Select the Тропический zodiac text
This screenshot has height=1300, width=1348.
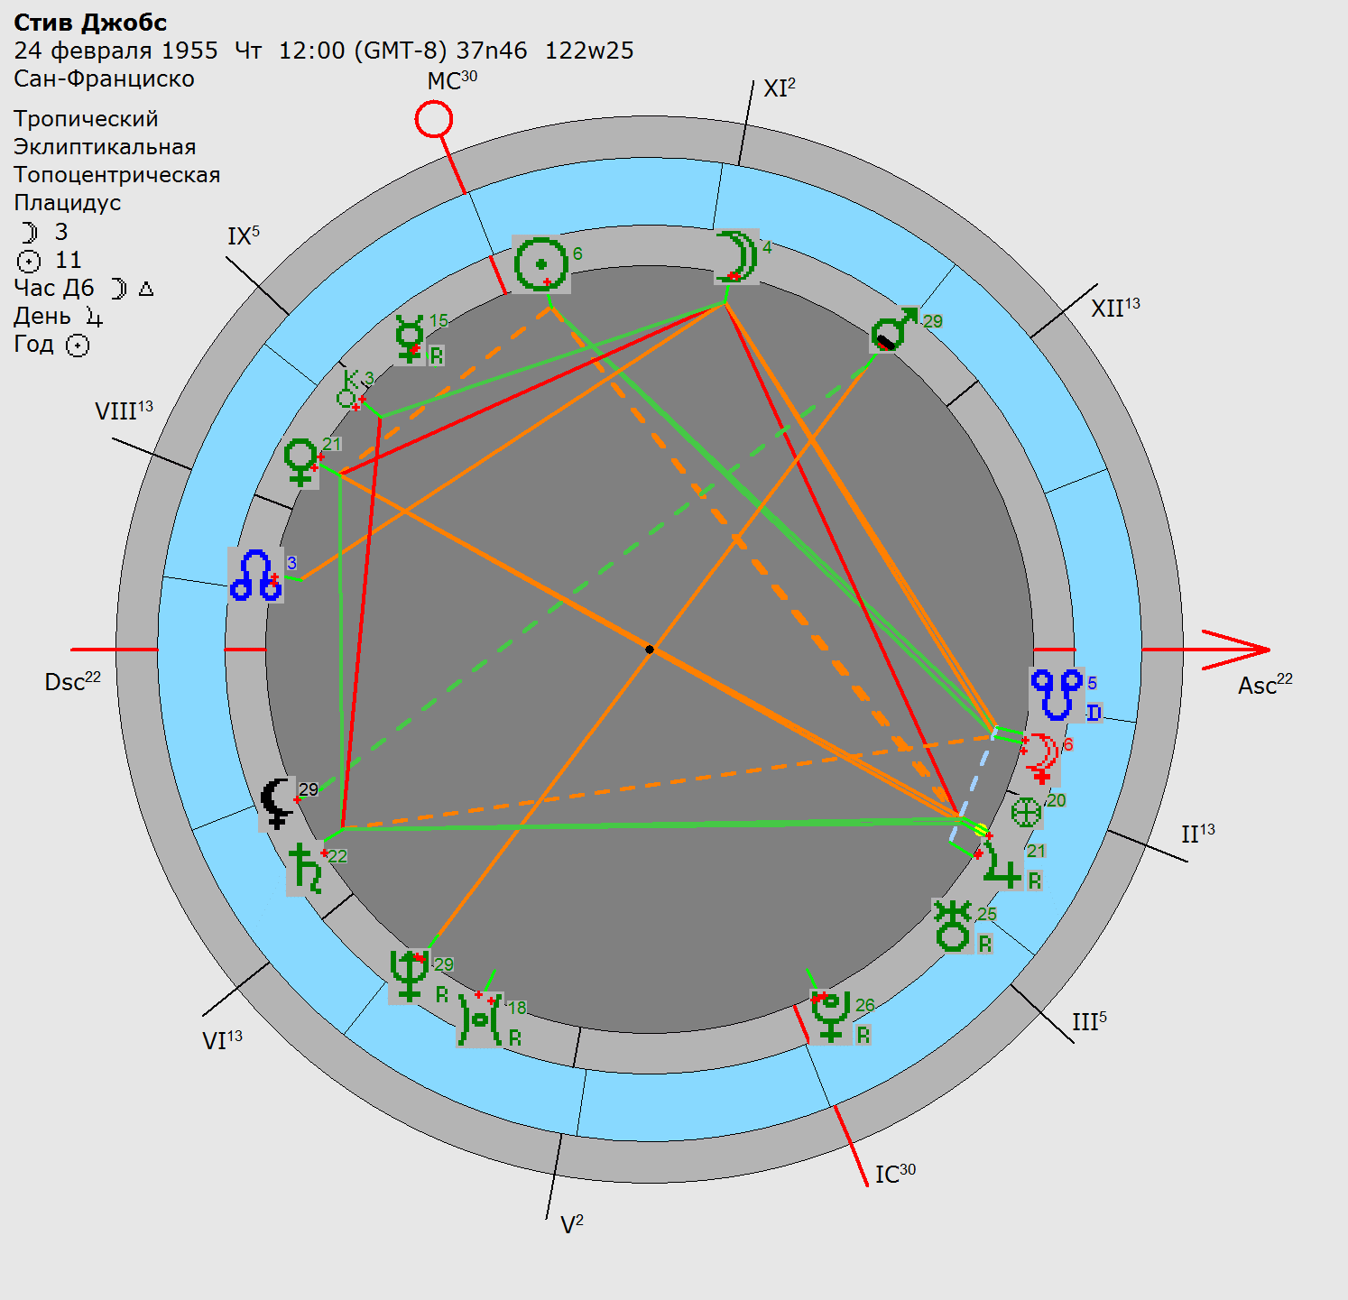86,119
